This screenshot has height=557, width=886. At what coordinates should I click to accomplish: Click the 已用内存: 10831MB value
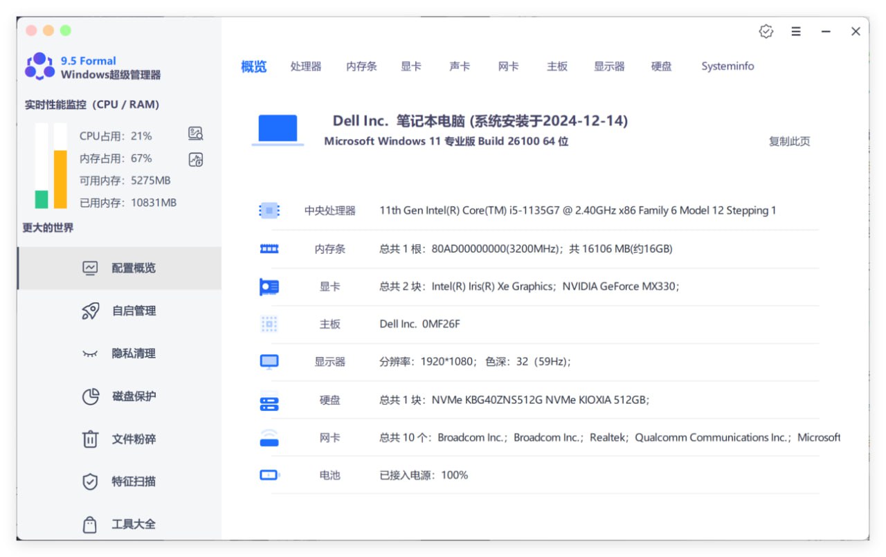tap(127, 203)
